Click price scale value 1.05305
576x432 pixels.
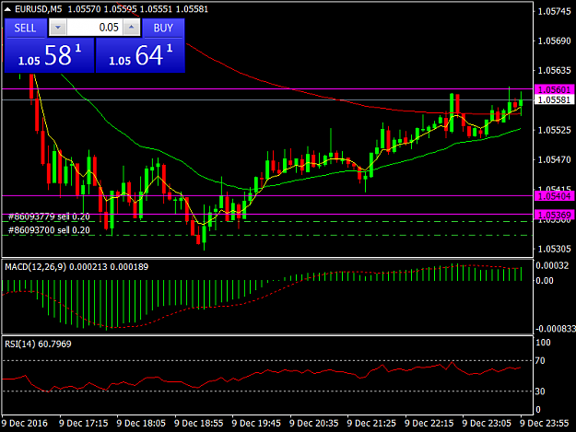(554, 249)
